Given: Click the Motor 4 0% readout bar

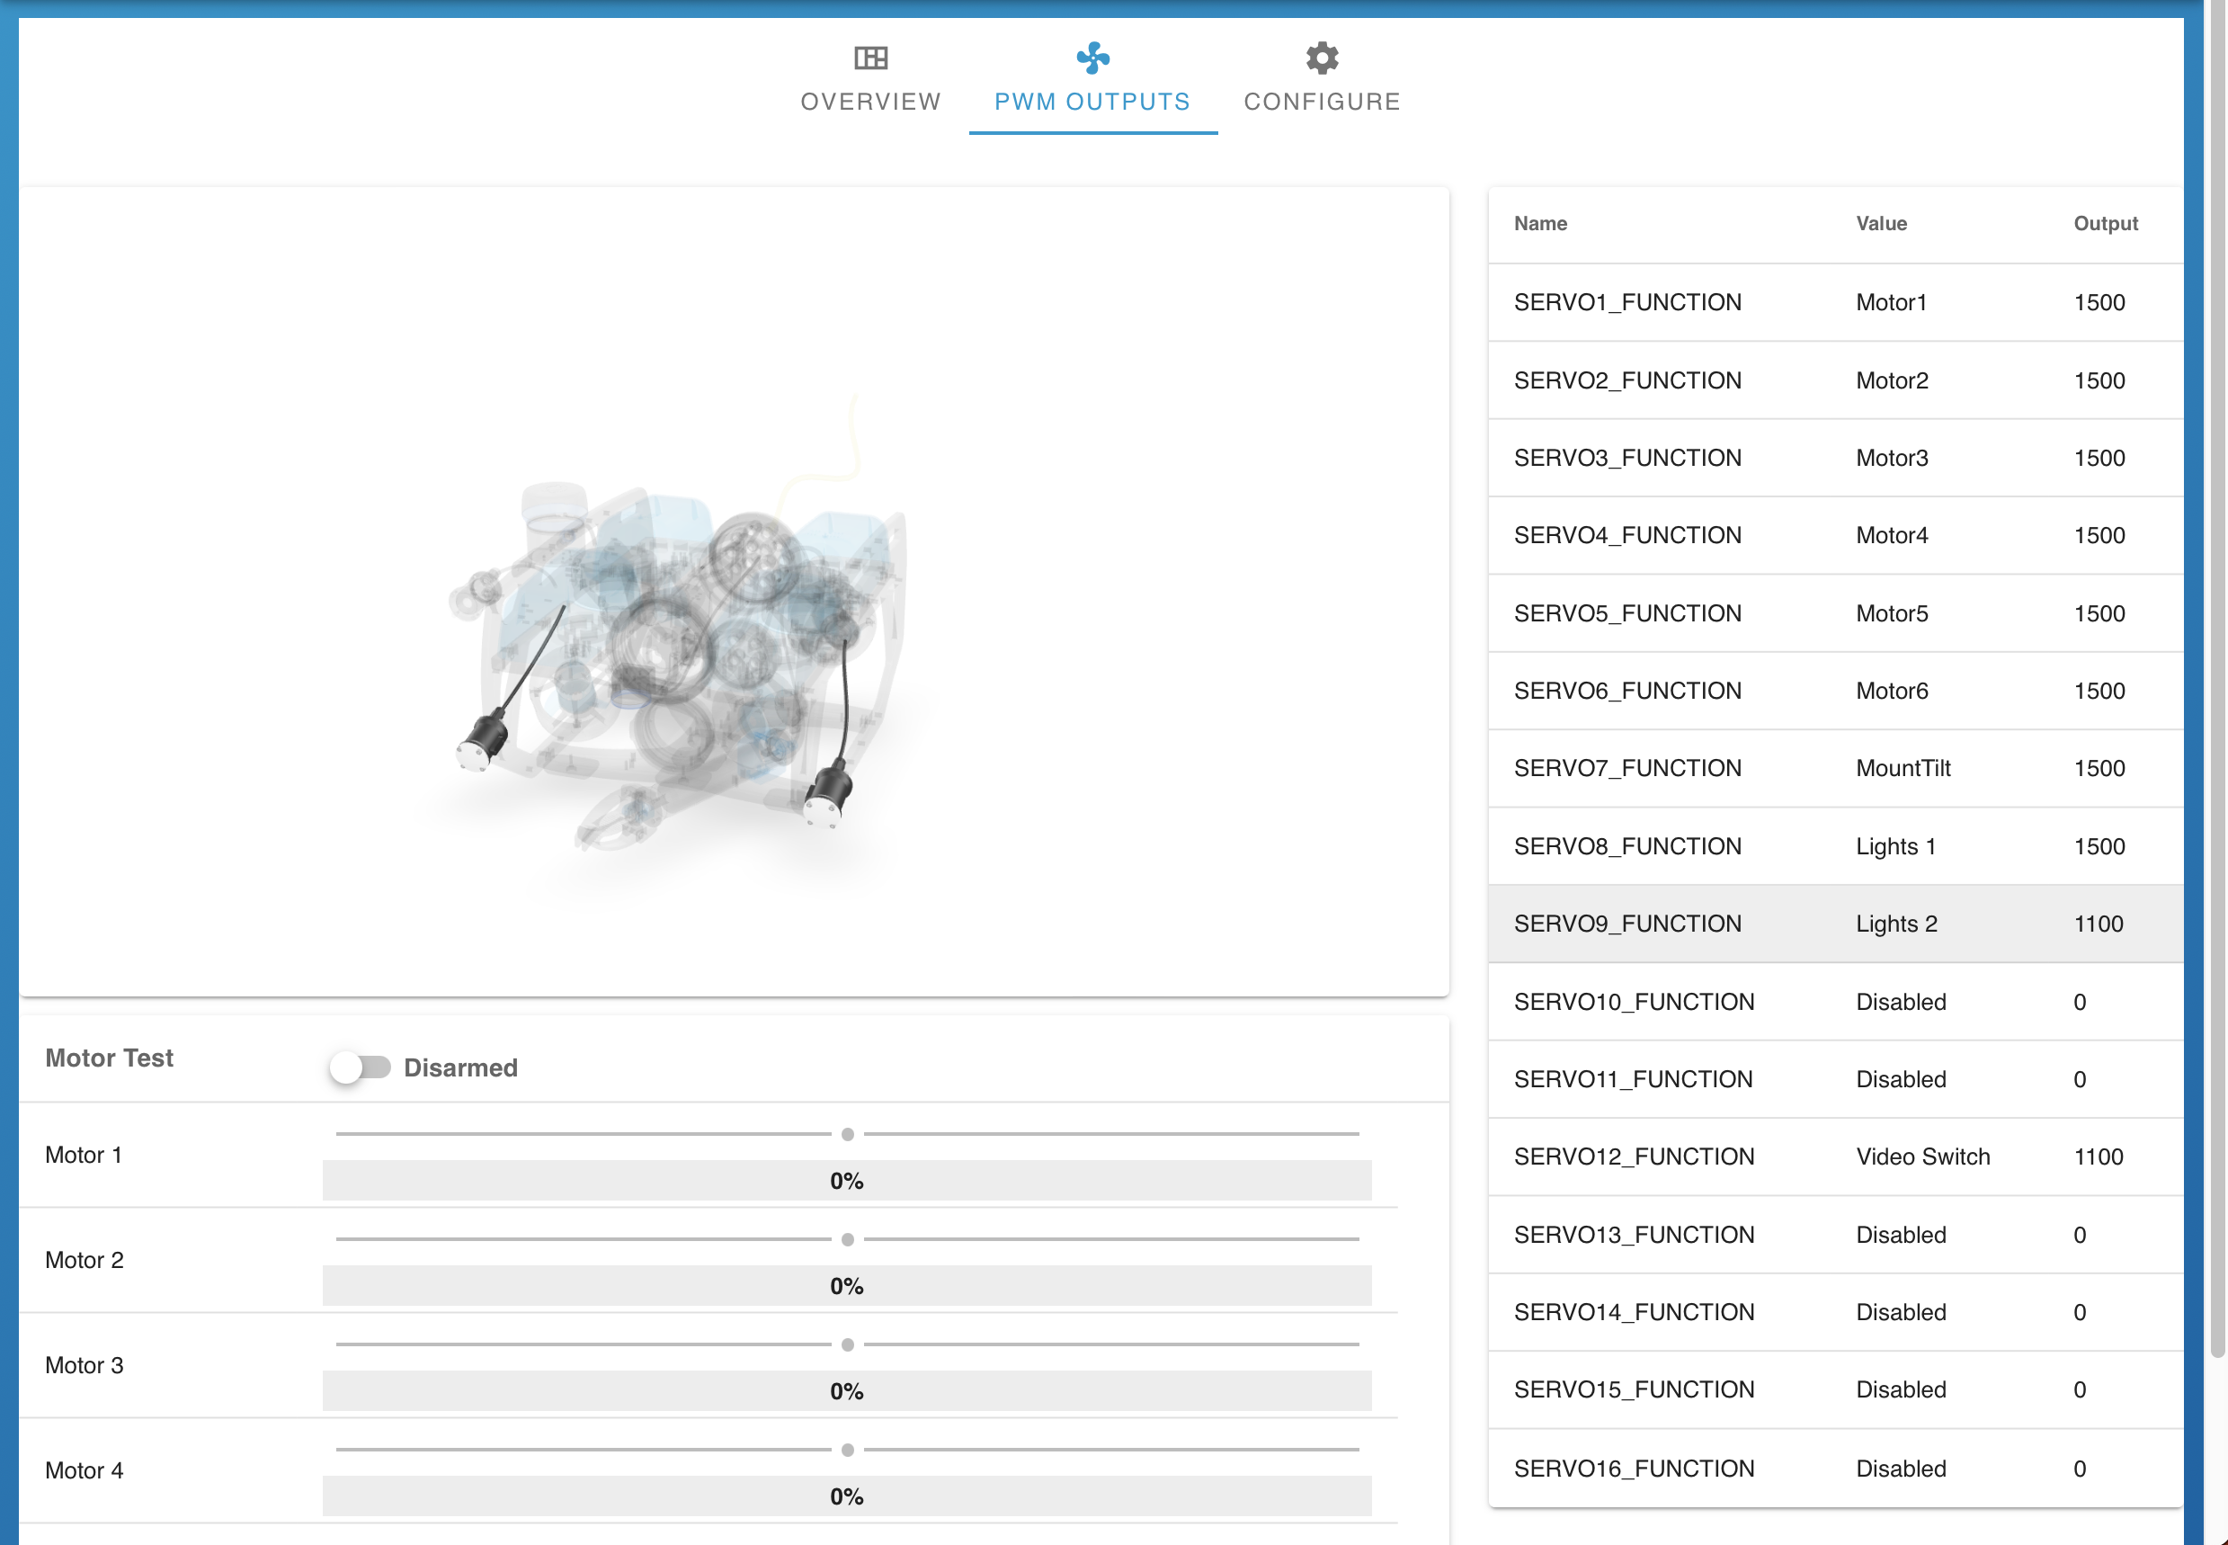Looking at the screenshot, I should point(847,1496).
